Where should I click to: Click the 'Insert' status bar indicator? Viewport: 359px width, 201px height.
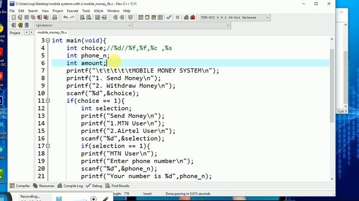coord(147,194)
